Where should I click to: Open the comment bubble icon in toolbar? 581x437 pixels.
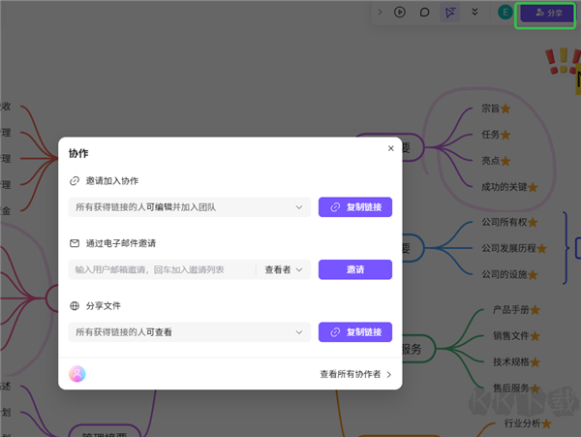pos(424,13)
